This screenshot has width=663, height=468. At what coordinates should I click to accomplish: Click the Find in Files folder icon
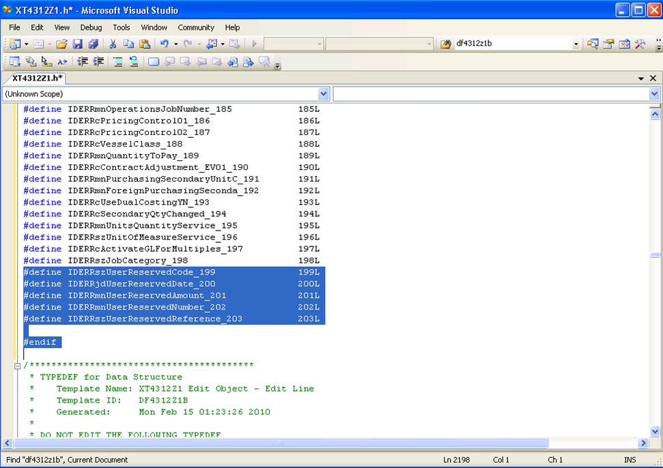pos(445,44)
